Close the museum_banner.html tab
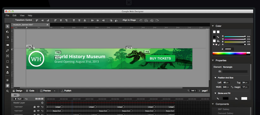Image resolution: width=260 pixels, height=115 pixels. click(47, 25)
